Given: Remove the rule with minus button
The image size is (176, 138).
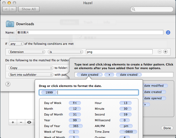Looking at the screenshot, I should click(x=21, y=122).
